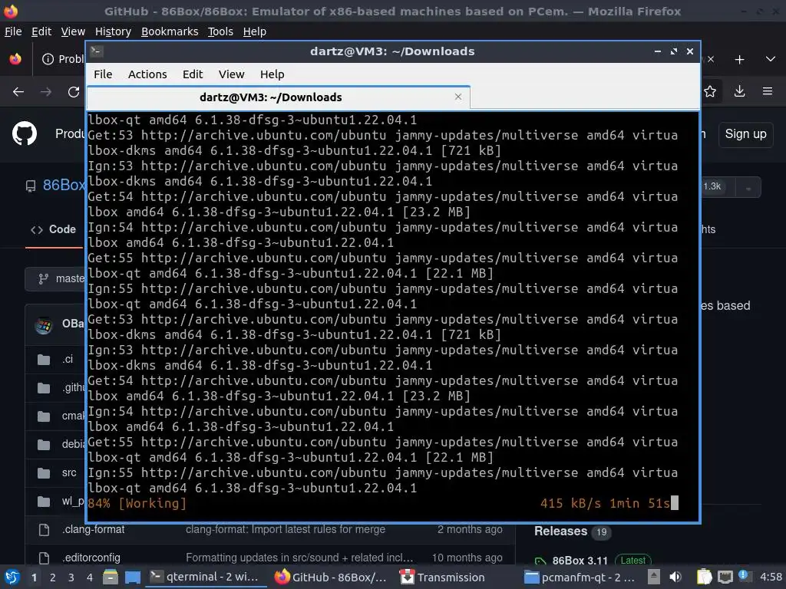The height and width of the screenshot is (589, 786).
Task: Expand the star list dropdown arrow
Action: 748,189
